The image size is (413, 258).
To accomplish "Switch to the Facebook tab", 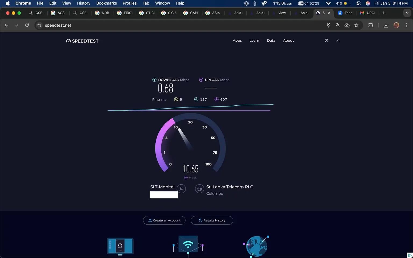I will point(346,13).
